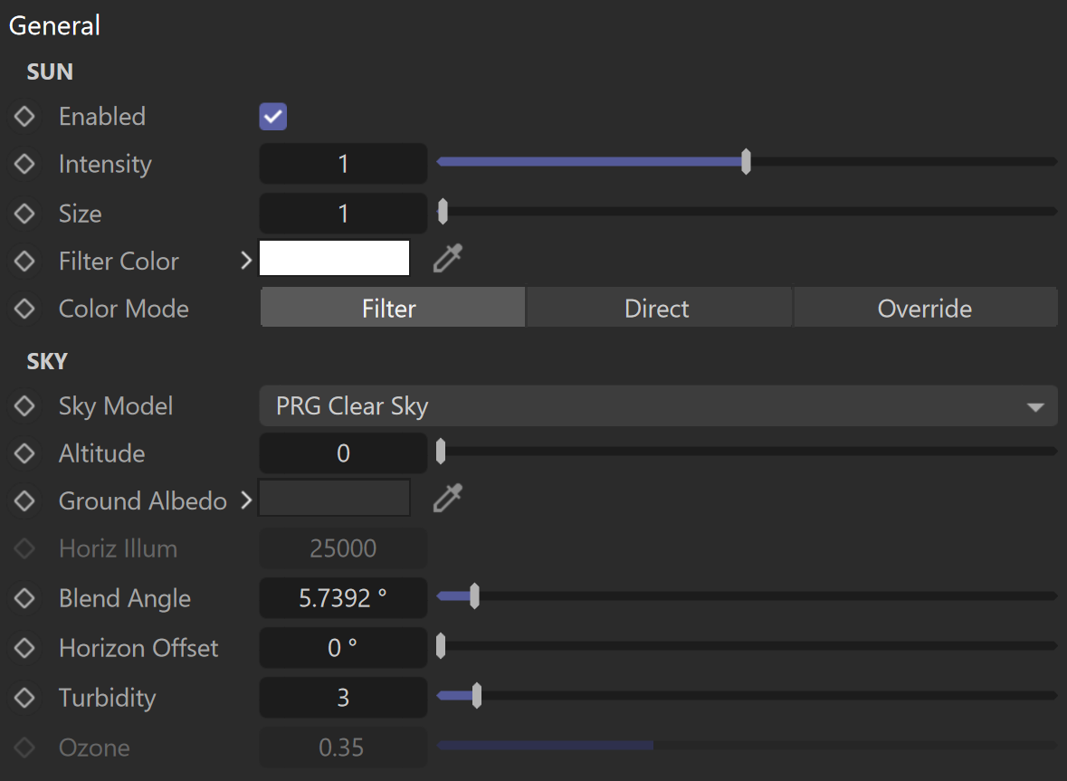Viewport: 1067px width, 781px height.
Task: Click the Horizon Offset value field
Action: pos(343,648)
